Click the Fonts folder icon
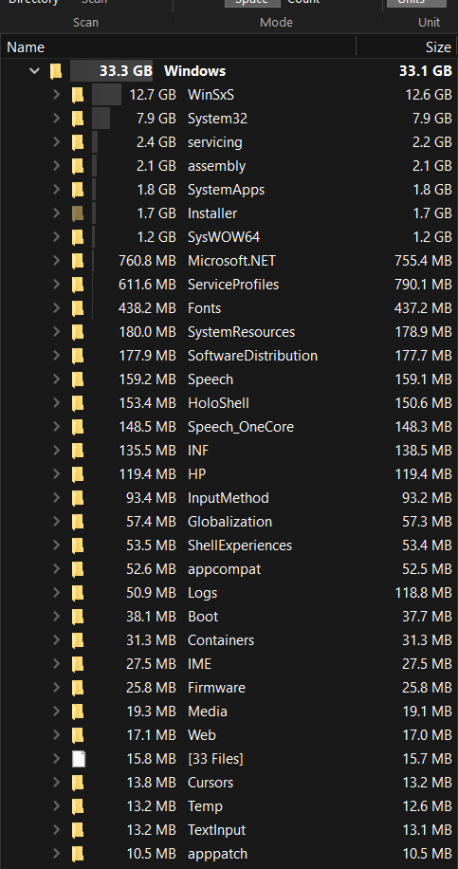458x869 pixels. coord(78,308)
